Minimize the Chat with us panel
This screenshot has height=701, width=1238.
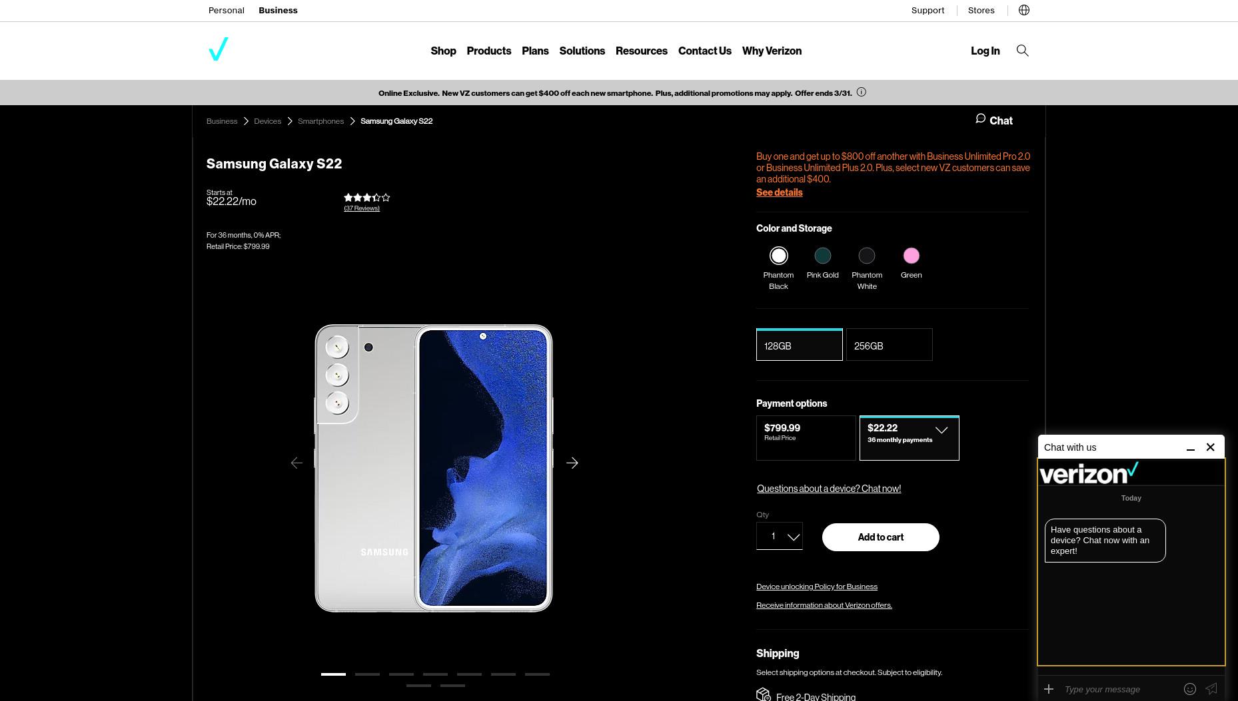pos(1191,448)
